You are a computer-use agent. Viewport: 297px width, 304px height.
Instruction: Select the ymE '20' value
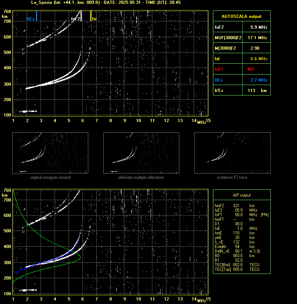(x=237, y=238)
